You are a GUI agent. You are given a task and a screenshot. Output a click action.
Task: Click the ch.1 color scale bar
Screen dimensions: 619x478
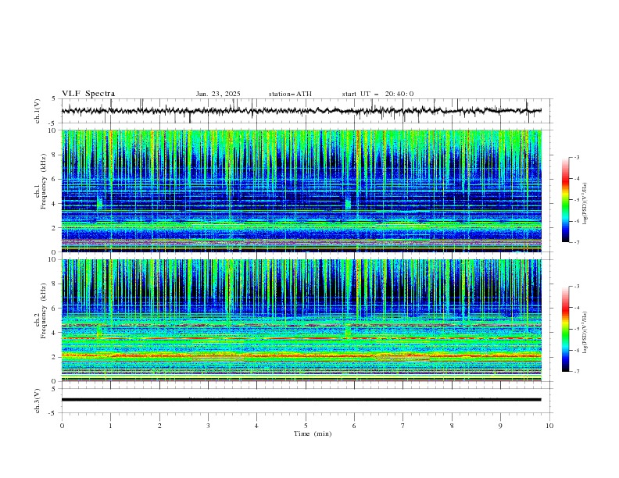(x=565, y=200)
